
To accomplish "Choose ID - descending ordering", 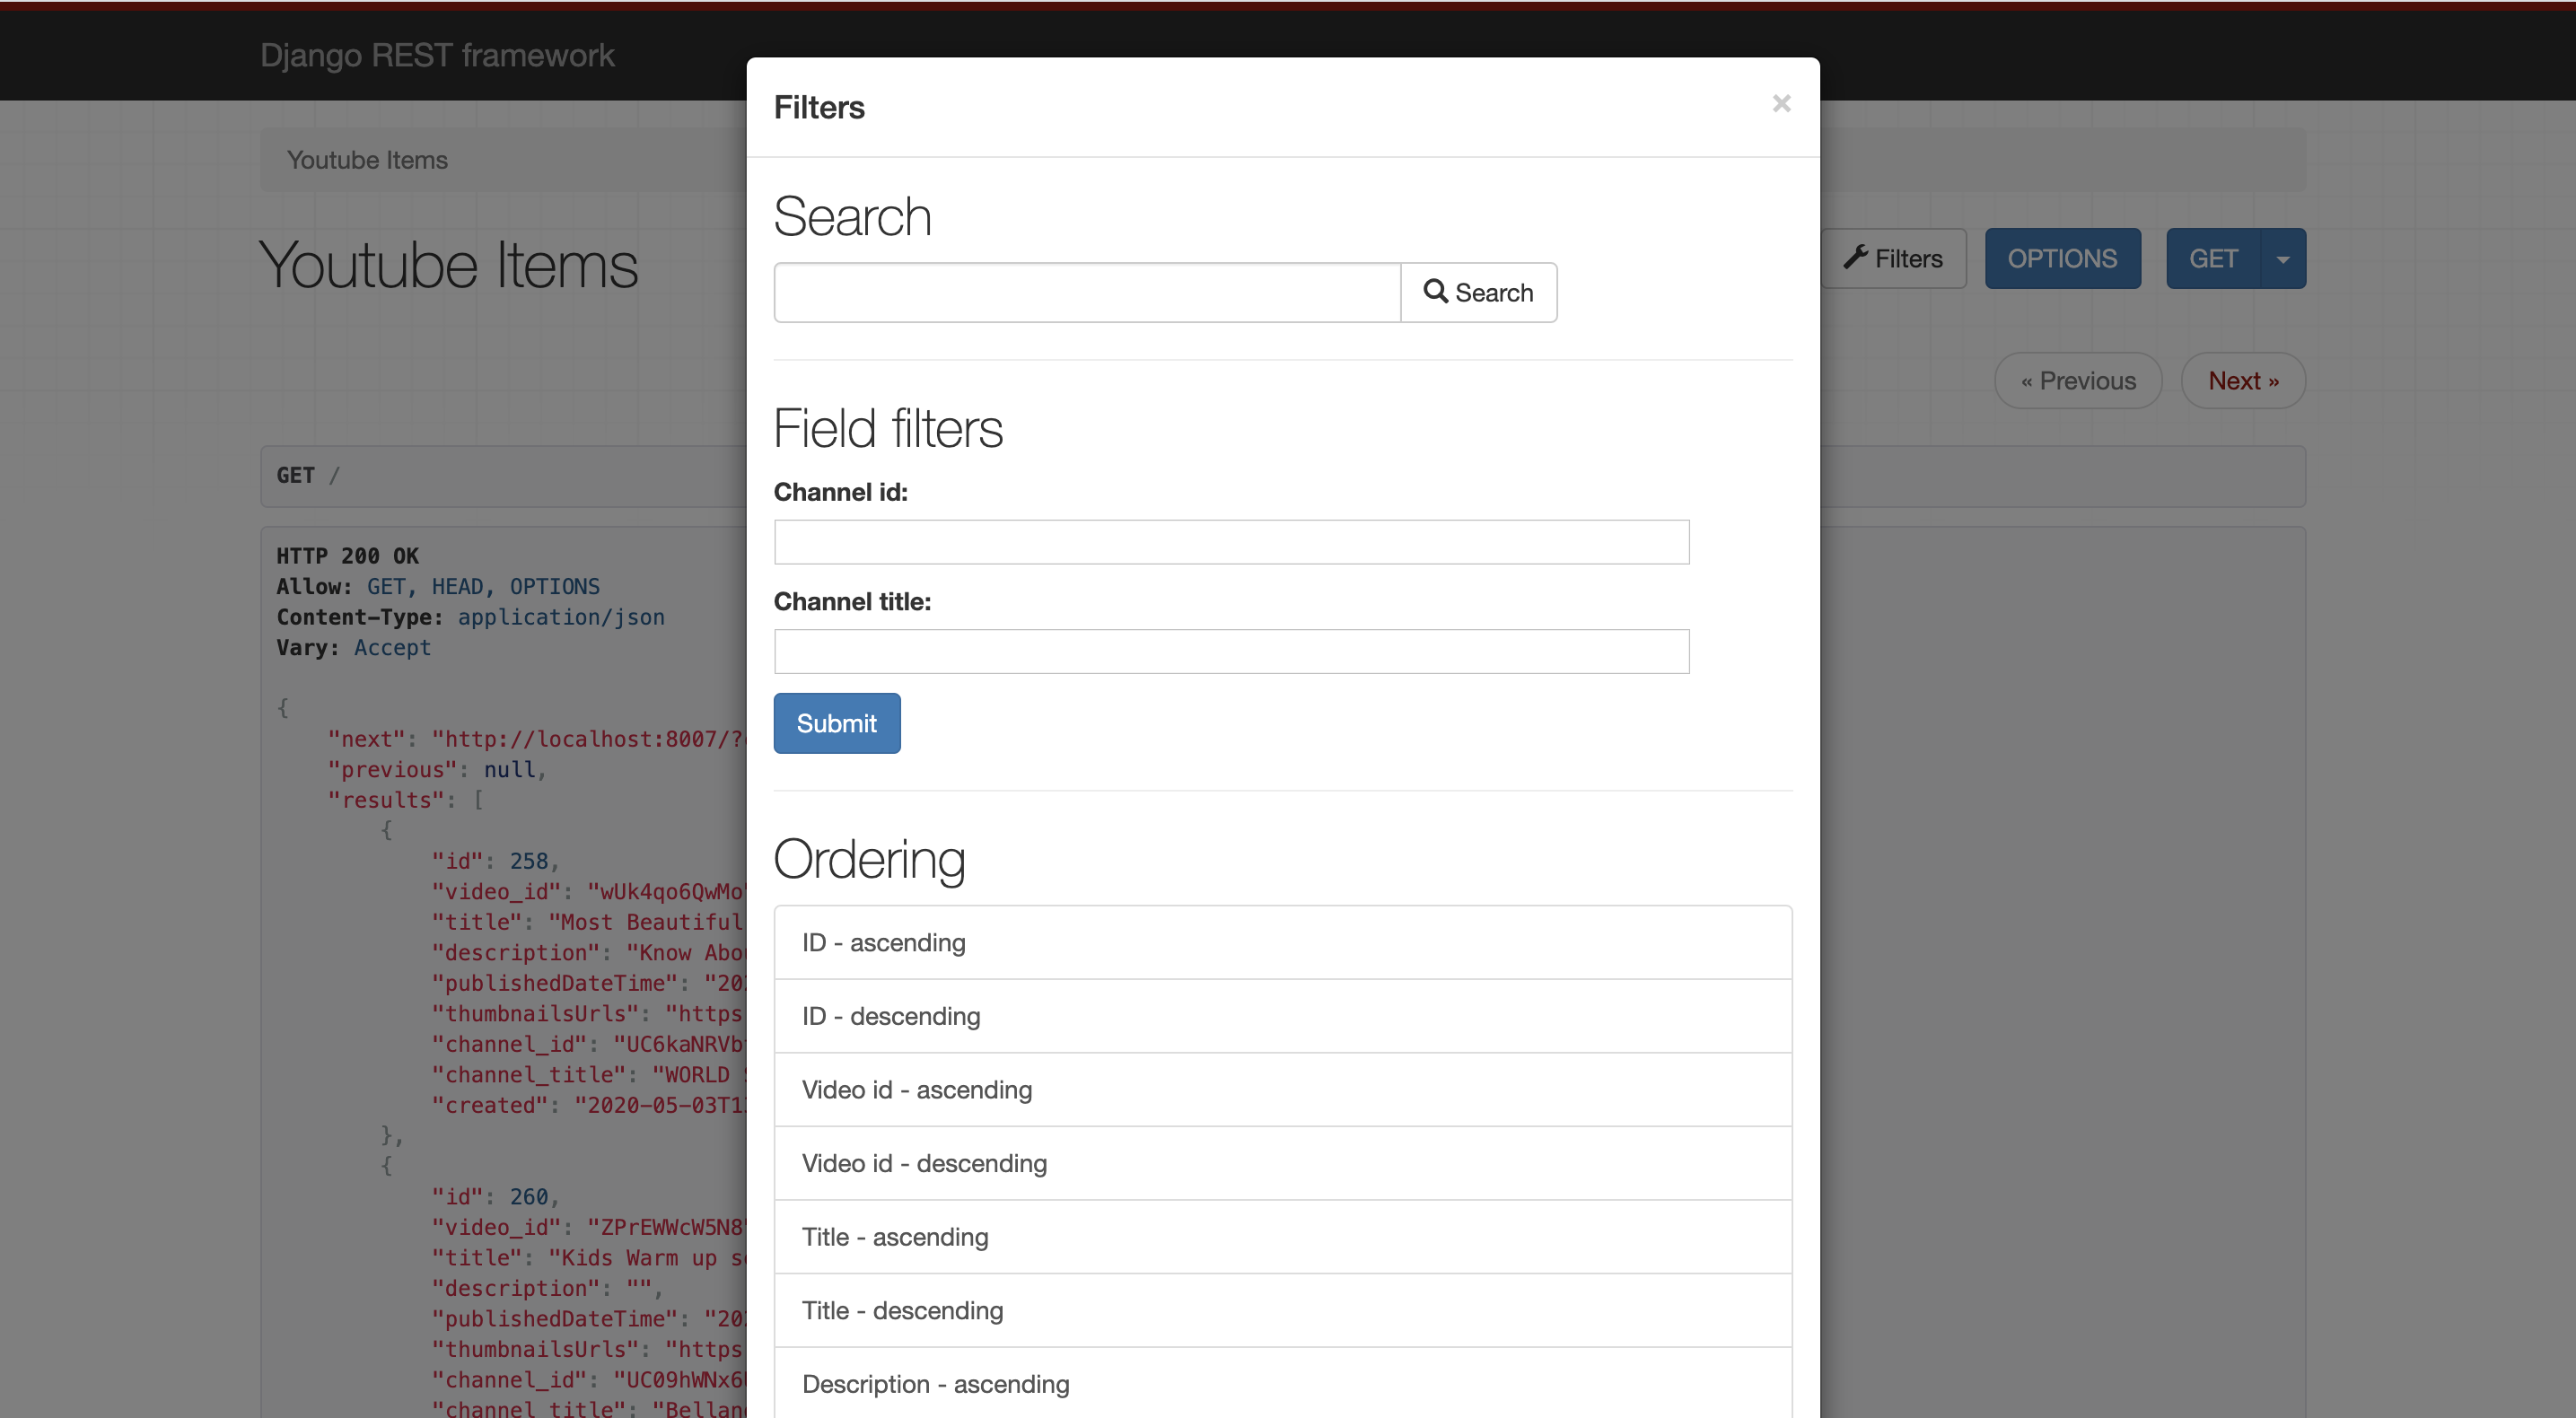I will coord(1282,1016).
